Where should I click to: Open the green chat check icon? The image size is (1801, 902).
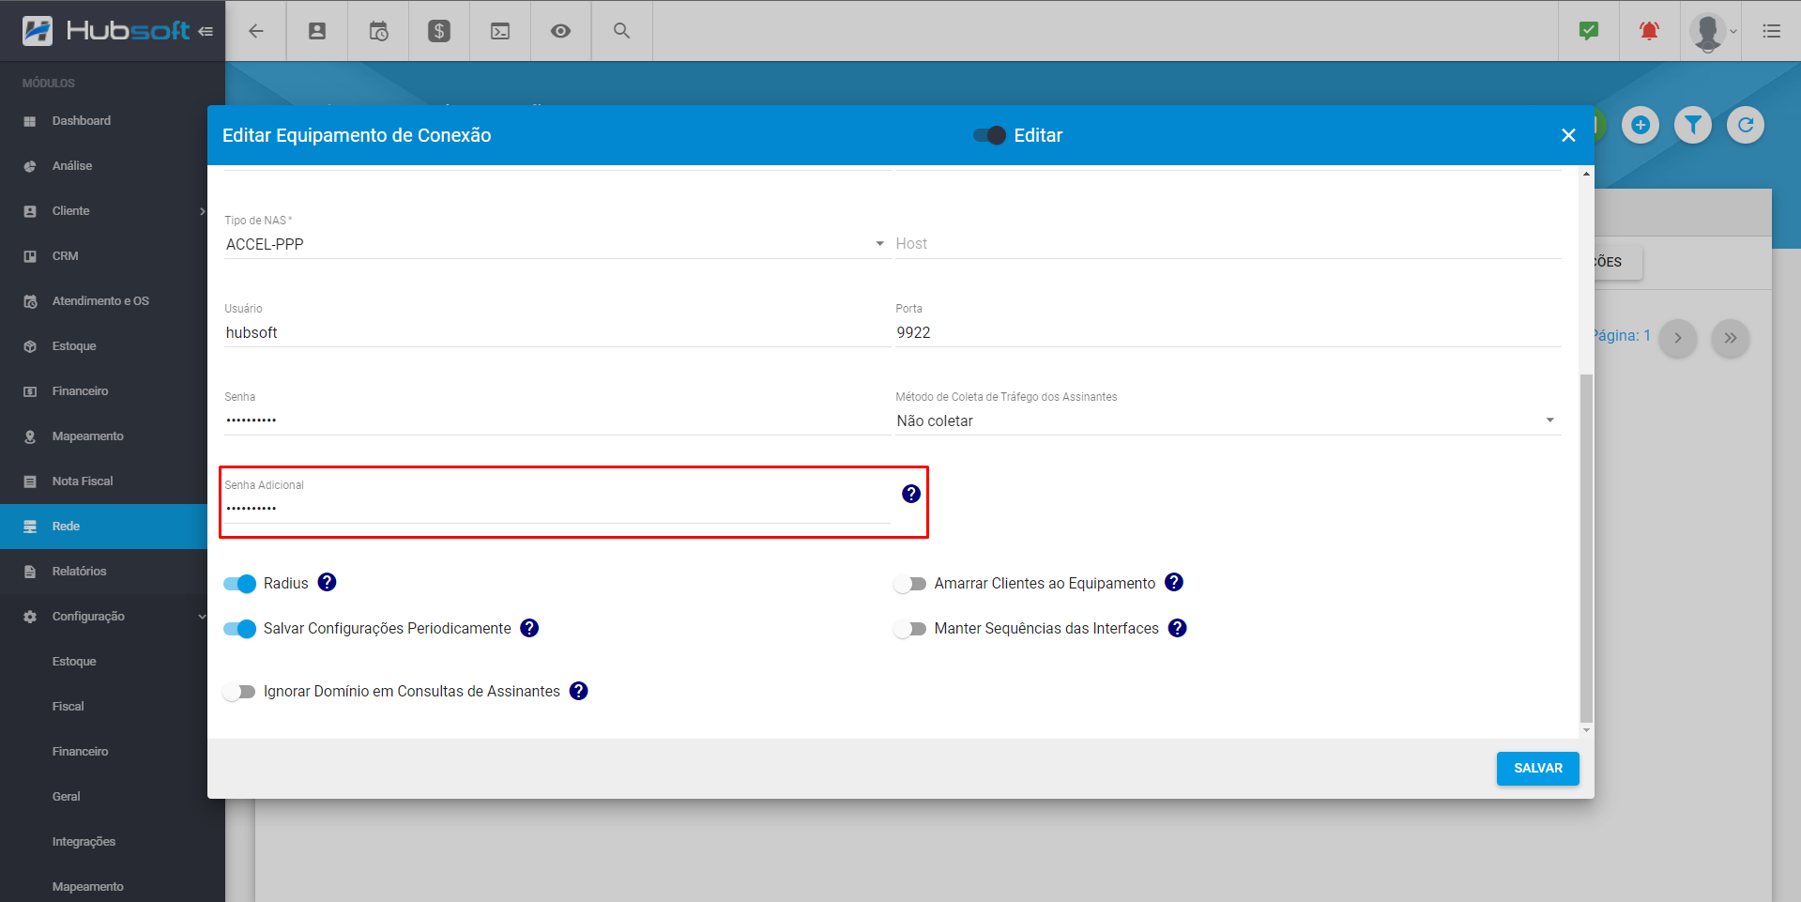pos(1589,31)
